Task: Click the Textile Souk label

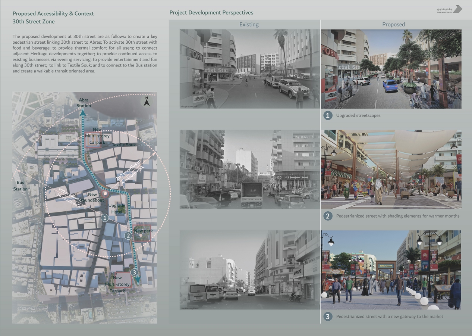Action: coord(123,144)
